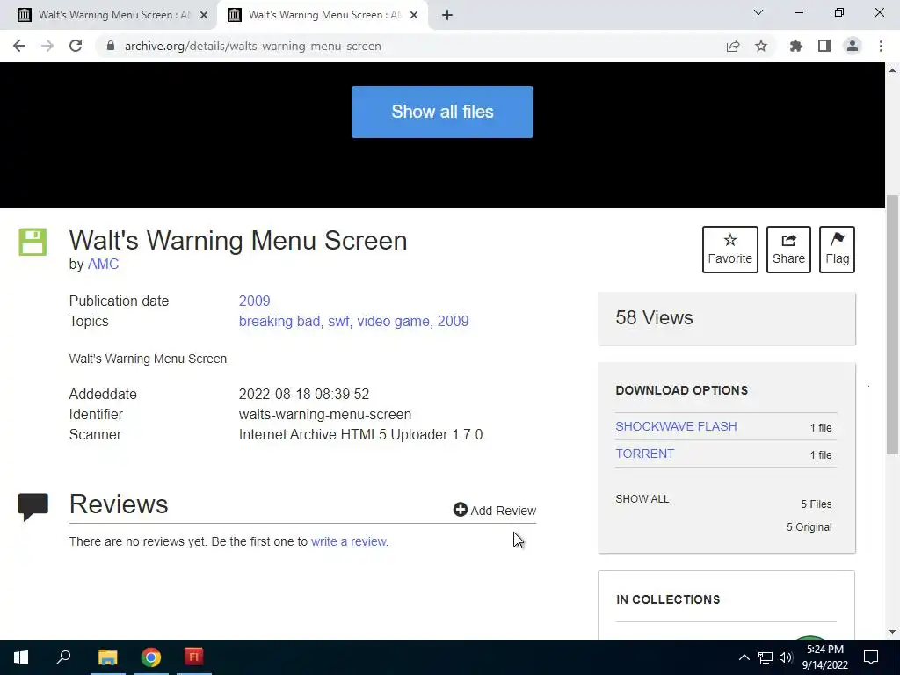This screenshot has width=900, height=675.
Task: Download the TORRENT file
Action: point(644,454)
